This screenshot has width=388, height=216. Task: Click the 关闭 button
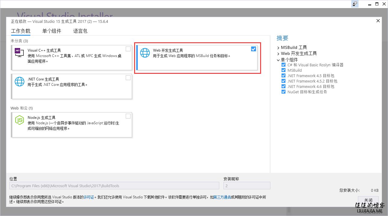click(368, 200)
